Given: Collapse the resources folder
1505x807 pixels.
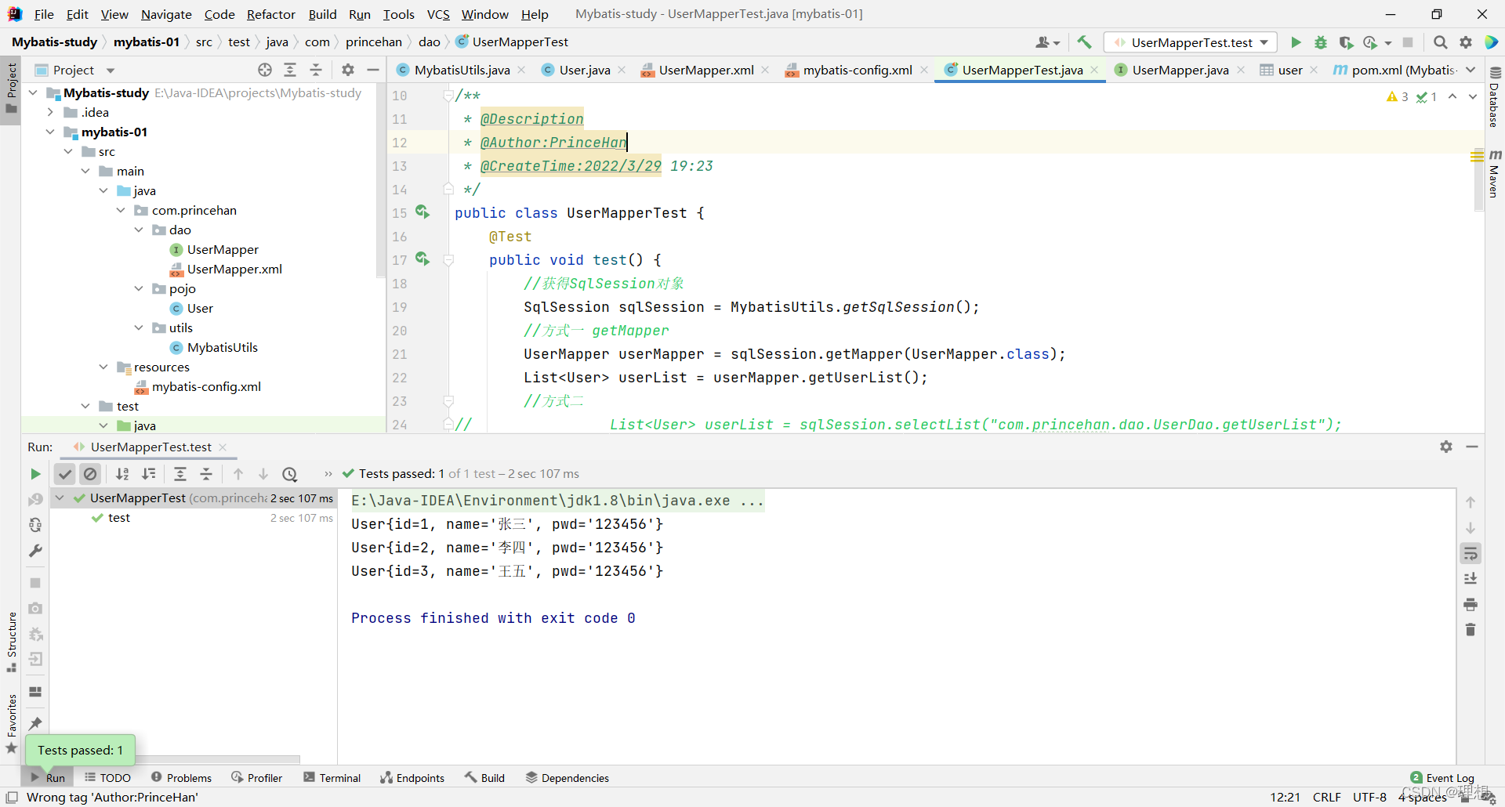Looking at the screenshot, I should tap(103, 367).
